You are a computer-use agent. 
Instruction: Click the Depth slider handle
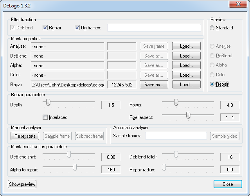pos(48,102)
